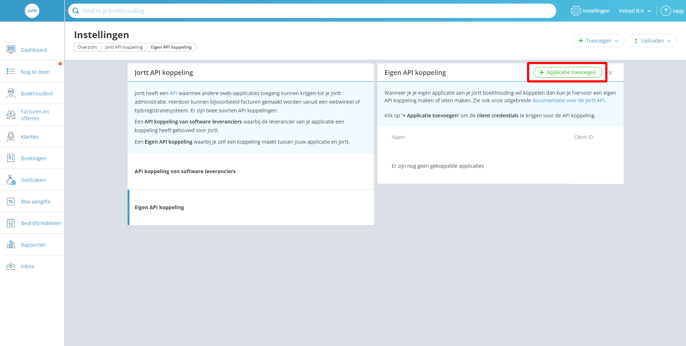Click the Btw-aangifte percent icon
Image resolution: width=686 pixels, height=346 pixels.
[11, 201]
